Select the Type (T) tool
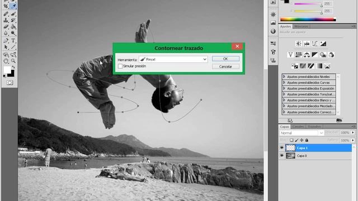 pos(13,41)
